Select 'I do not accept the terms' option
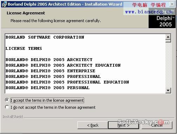The width and height of the screenshot is (177, 134). (x=7, y=107)
